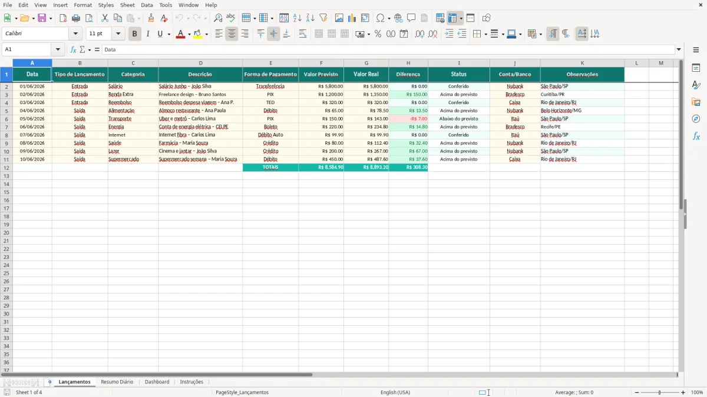Open Font Color dropdown arrow

(x=188, y=34)
